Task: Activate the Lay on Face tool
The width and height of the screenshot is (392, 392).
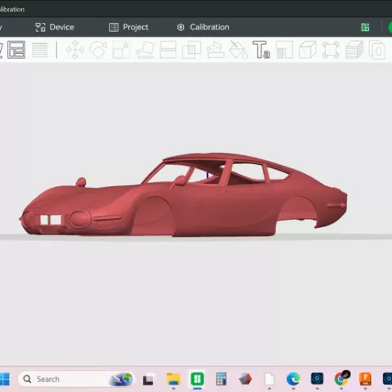Action: (145, 50)
